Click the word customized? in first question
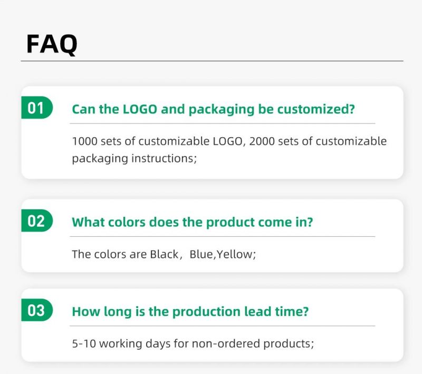 click(316, 109)
